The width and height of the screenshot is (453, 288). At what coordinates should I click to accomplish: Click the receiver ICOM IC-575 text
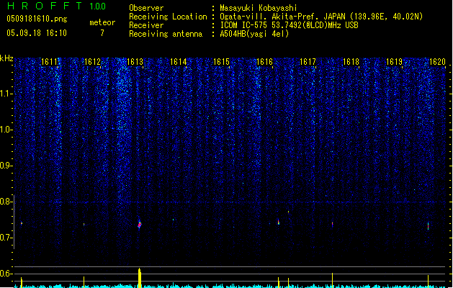[289, 25]
